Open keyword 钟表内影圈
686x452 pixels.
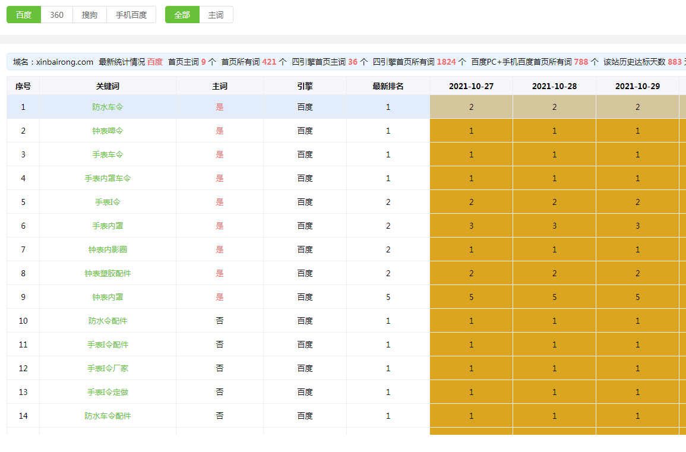[x=108, y=249]
